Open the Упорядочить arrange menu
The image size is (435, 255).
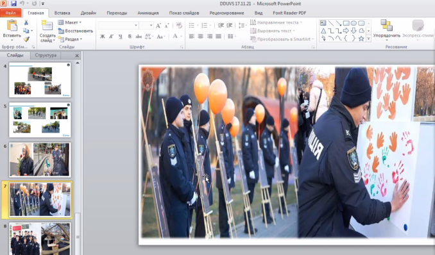[386, 31]
